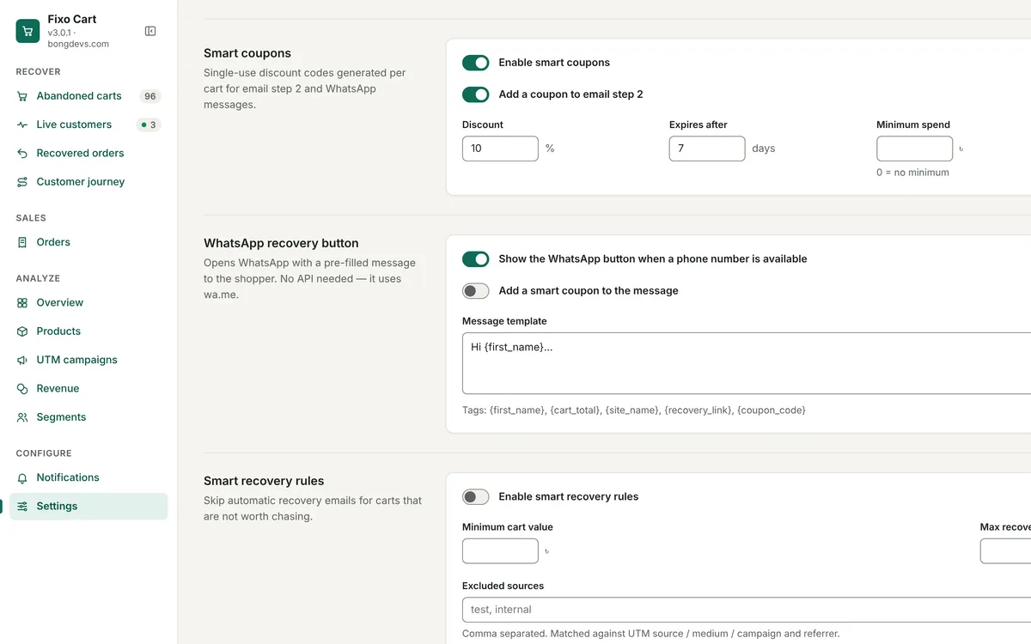This screenshot has height=644, width=1031.
Task: Click the Comma separated hint text
Action: click(x=650, y=634)
